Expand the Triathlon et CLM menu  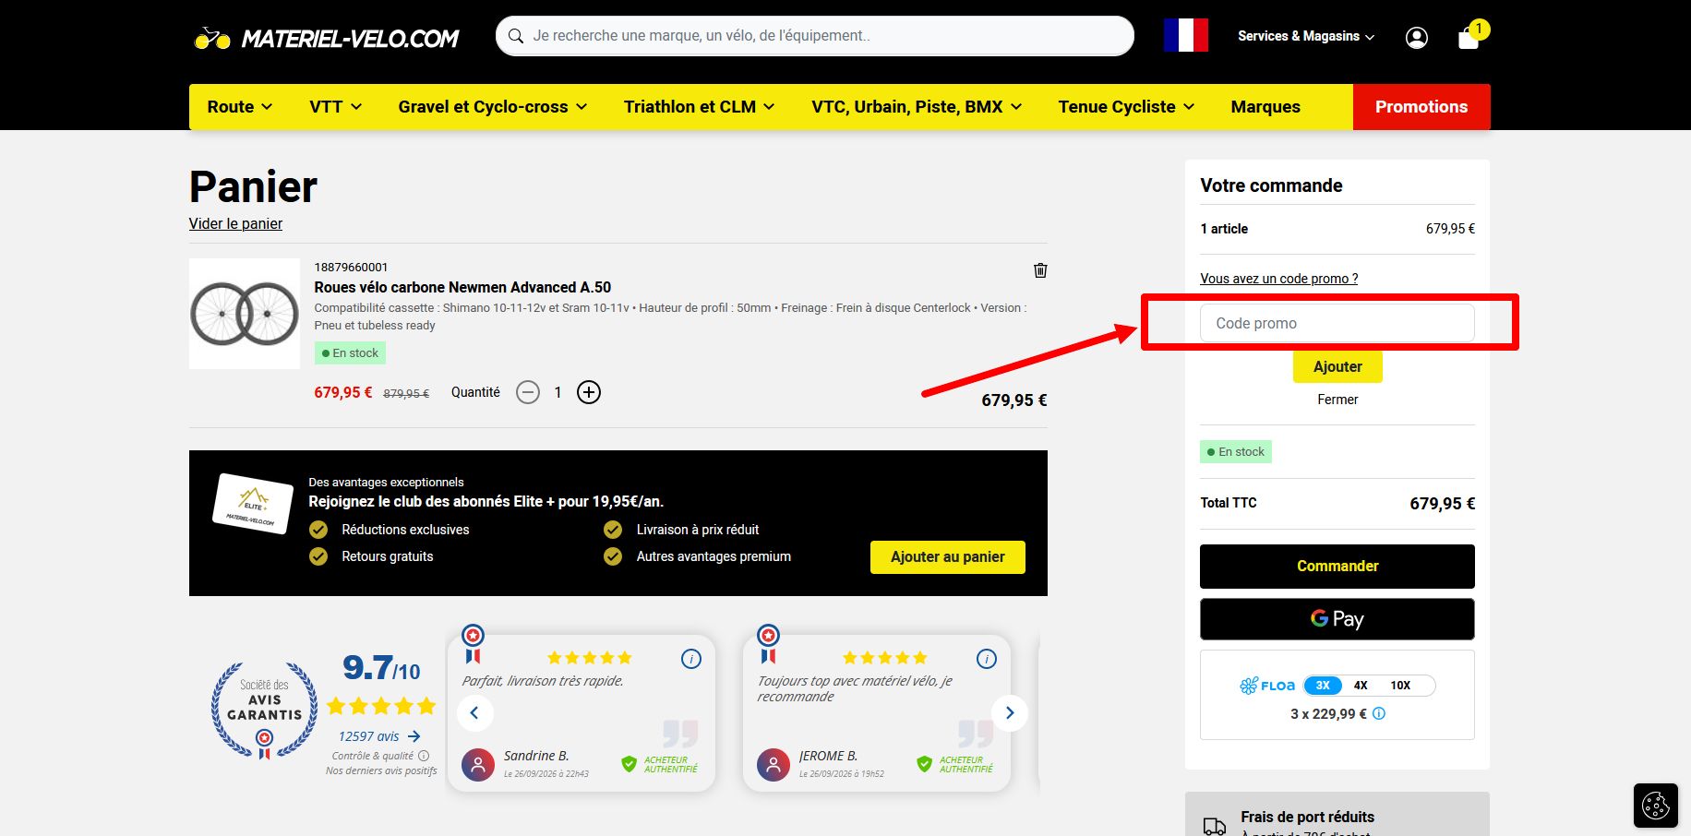tap(699, 107)
